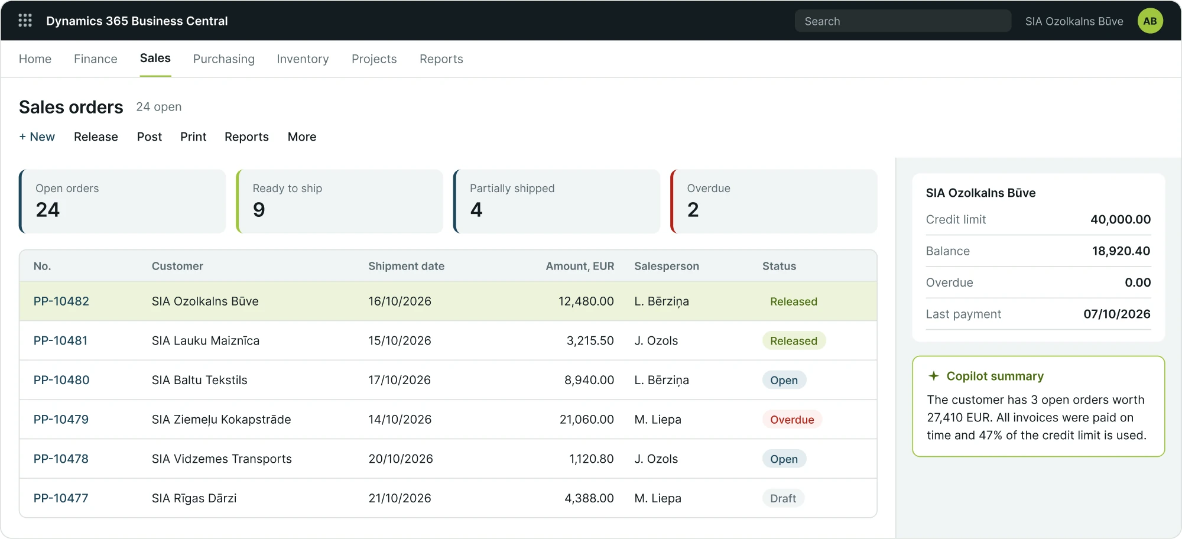Open order PP-10477
Image resolution: width=1182 pixels, height=539 pixels.
click(61, 498)
